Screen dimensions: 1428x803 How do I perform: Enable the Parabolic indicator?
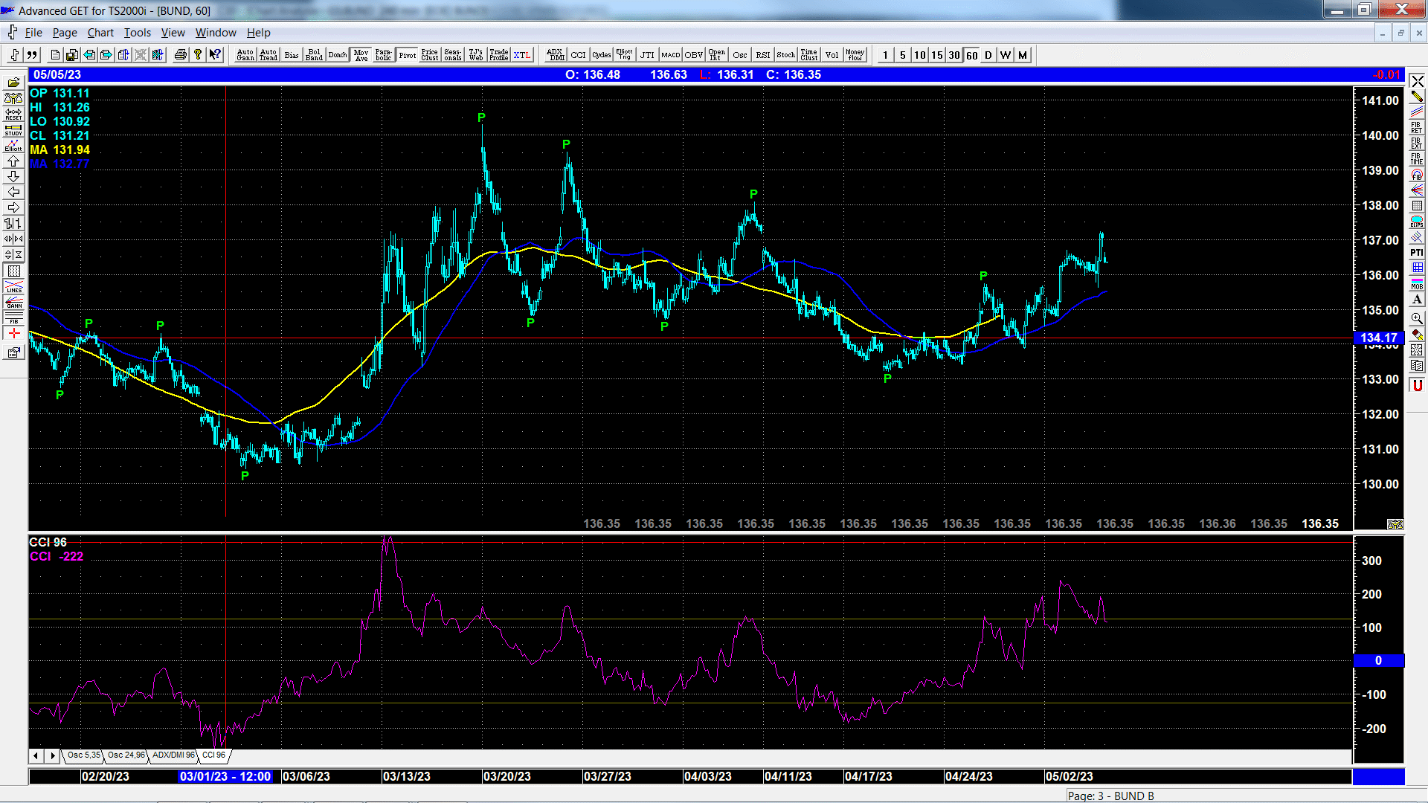(x=384, y=55)
